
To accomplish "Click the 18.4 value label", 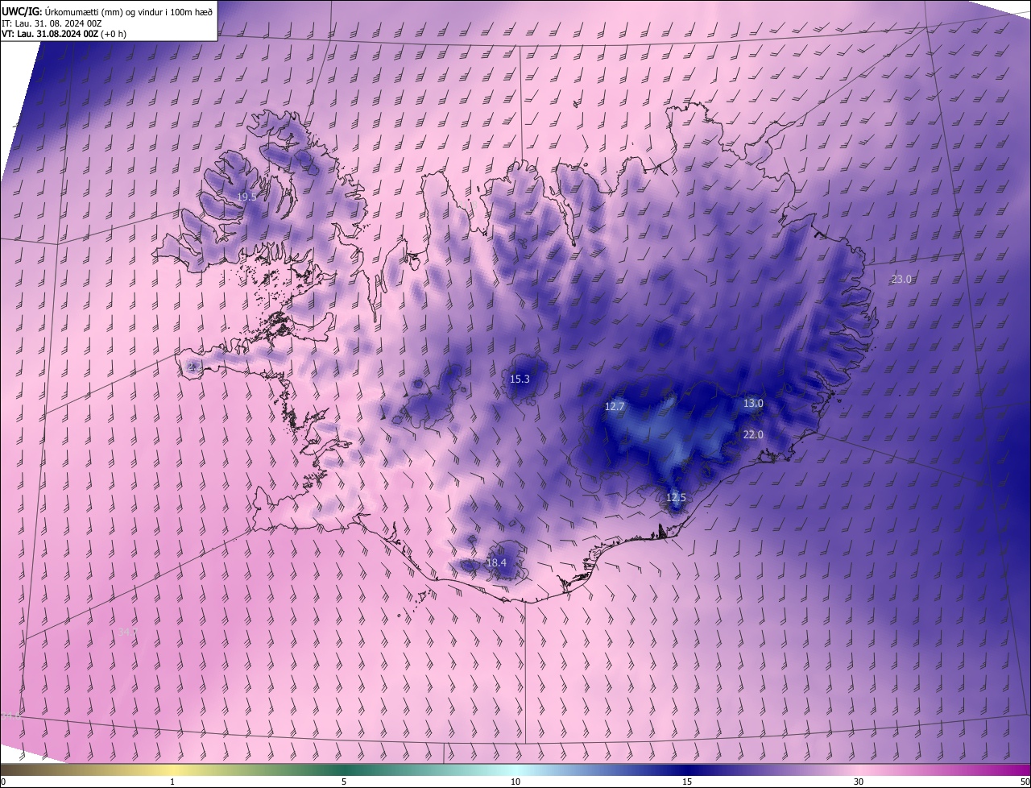I will pos(496,562).
